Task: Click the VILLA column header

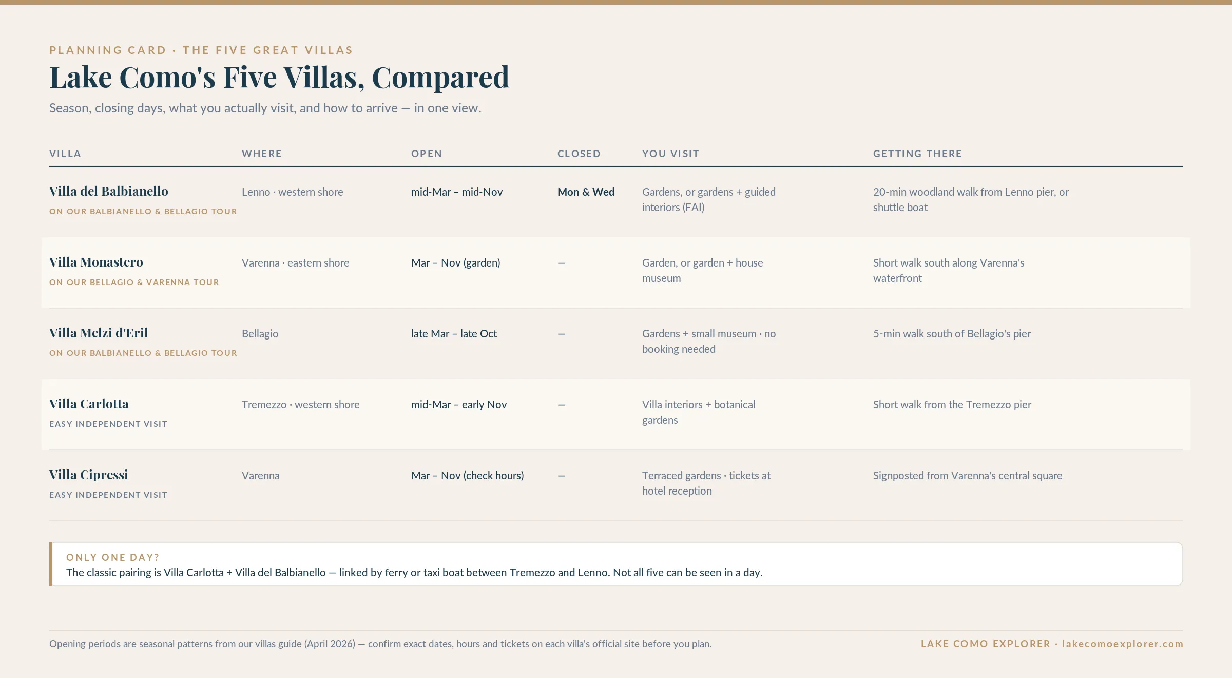Action: pyautogui.click(x=65, y=154)
